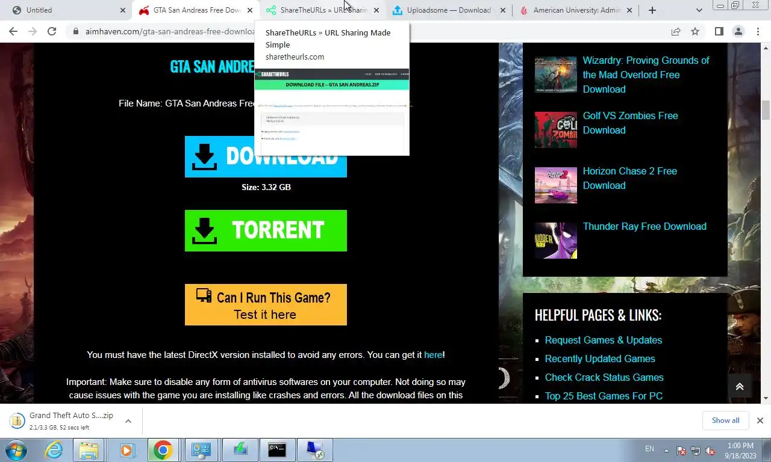Close the Untitled tab
Screen dimensions: 771x462
[123, 10]
